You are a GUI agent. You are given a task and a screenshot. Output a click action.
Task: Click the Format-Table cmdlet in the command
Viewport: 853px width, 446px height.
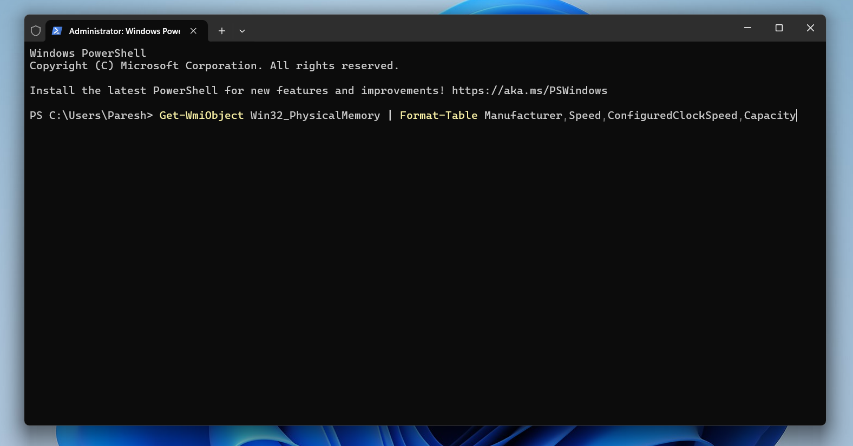pos(438,115)
